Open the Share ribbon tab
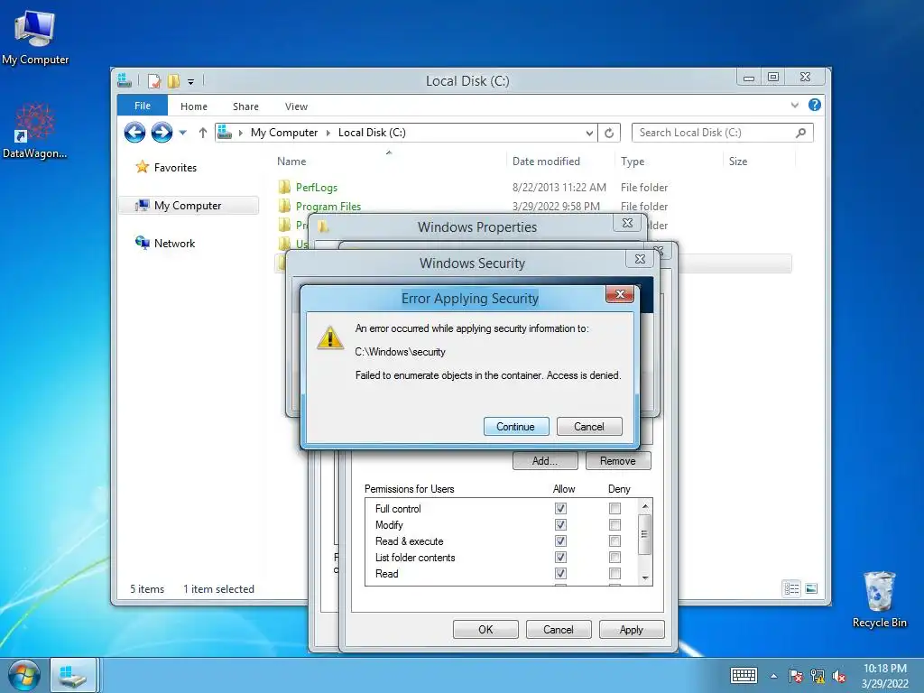The height and width of the screenshot is (693, 924). pos(245,106)
